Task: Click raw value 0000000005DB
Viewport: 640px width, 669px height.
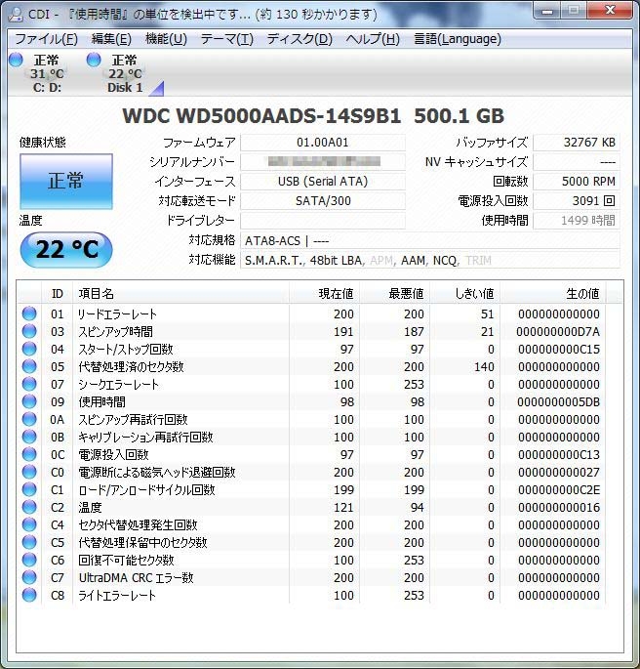Action: pos(559,402)
